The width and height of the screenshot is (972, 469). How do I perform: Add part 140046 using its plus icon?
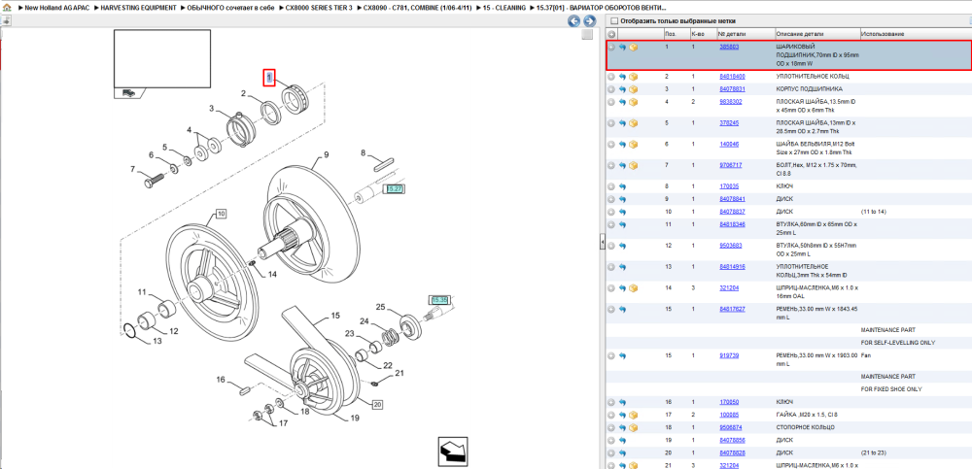(611, 145)
